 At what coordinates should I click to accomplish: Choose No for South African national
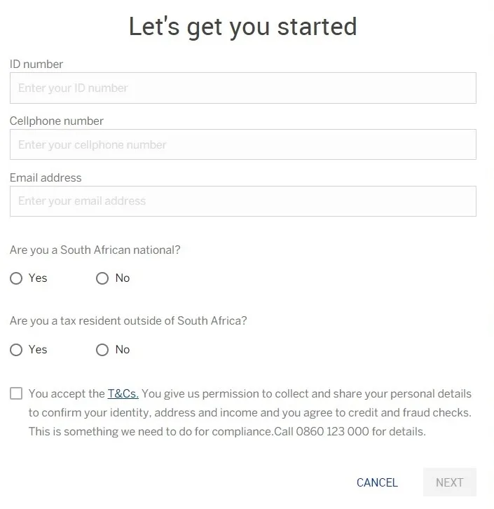coord(102,278)
